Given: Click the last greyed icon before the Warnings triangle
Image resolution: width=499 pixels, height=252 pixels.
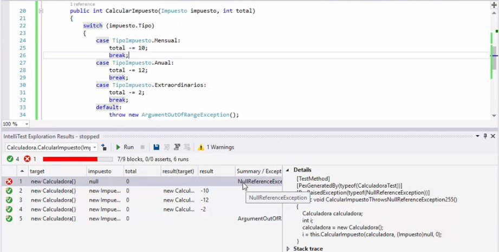Looking at the screenshot, I should coord(187,147).
